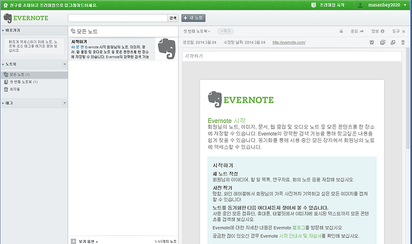412x244 pixels.
Task: Click the 모든 노트 list header icon
Action: [73, 31]
